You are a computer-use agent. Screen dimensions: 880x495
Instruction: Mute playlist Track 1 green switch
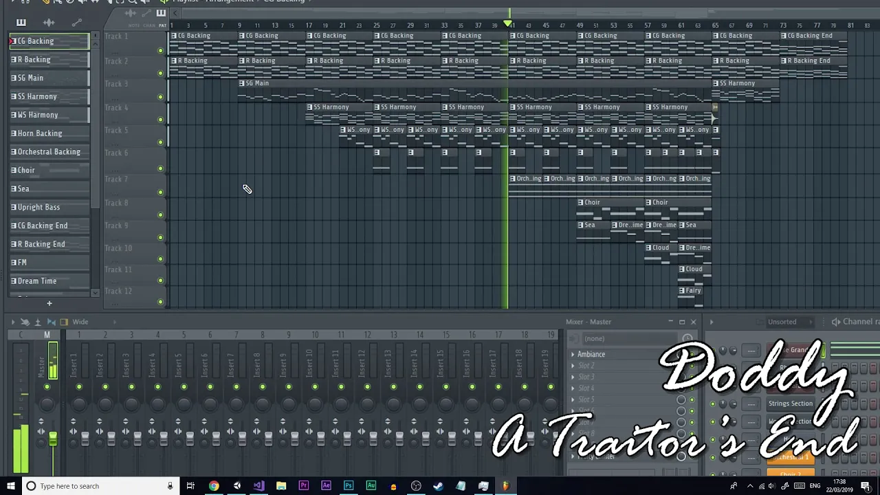[x=161, y=50]
